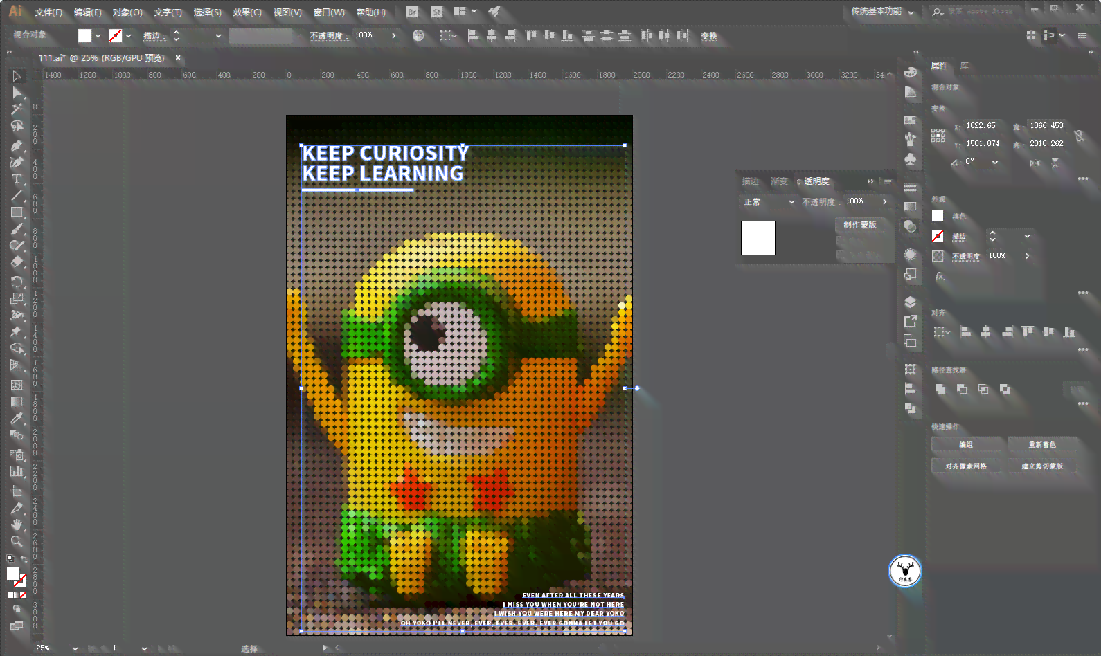Open Adobe Bridge (Br) icon
1101x656 pixels.
click(413, 12)
